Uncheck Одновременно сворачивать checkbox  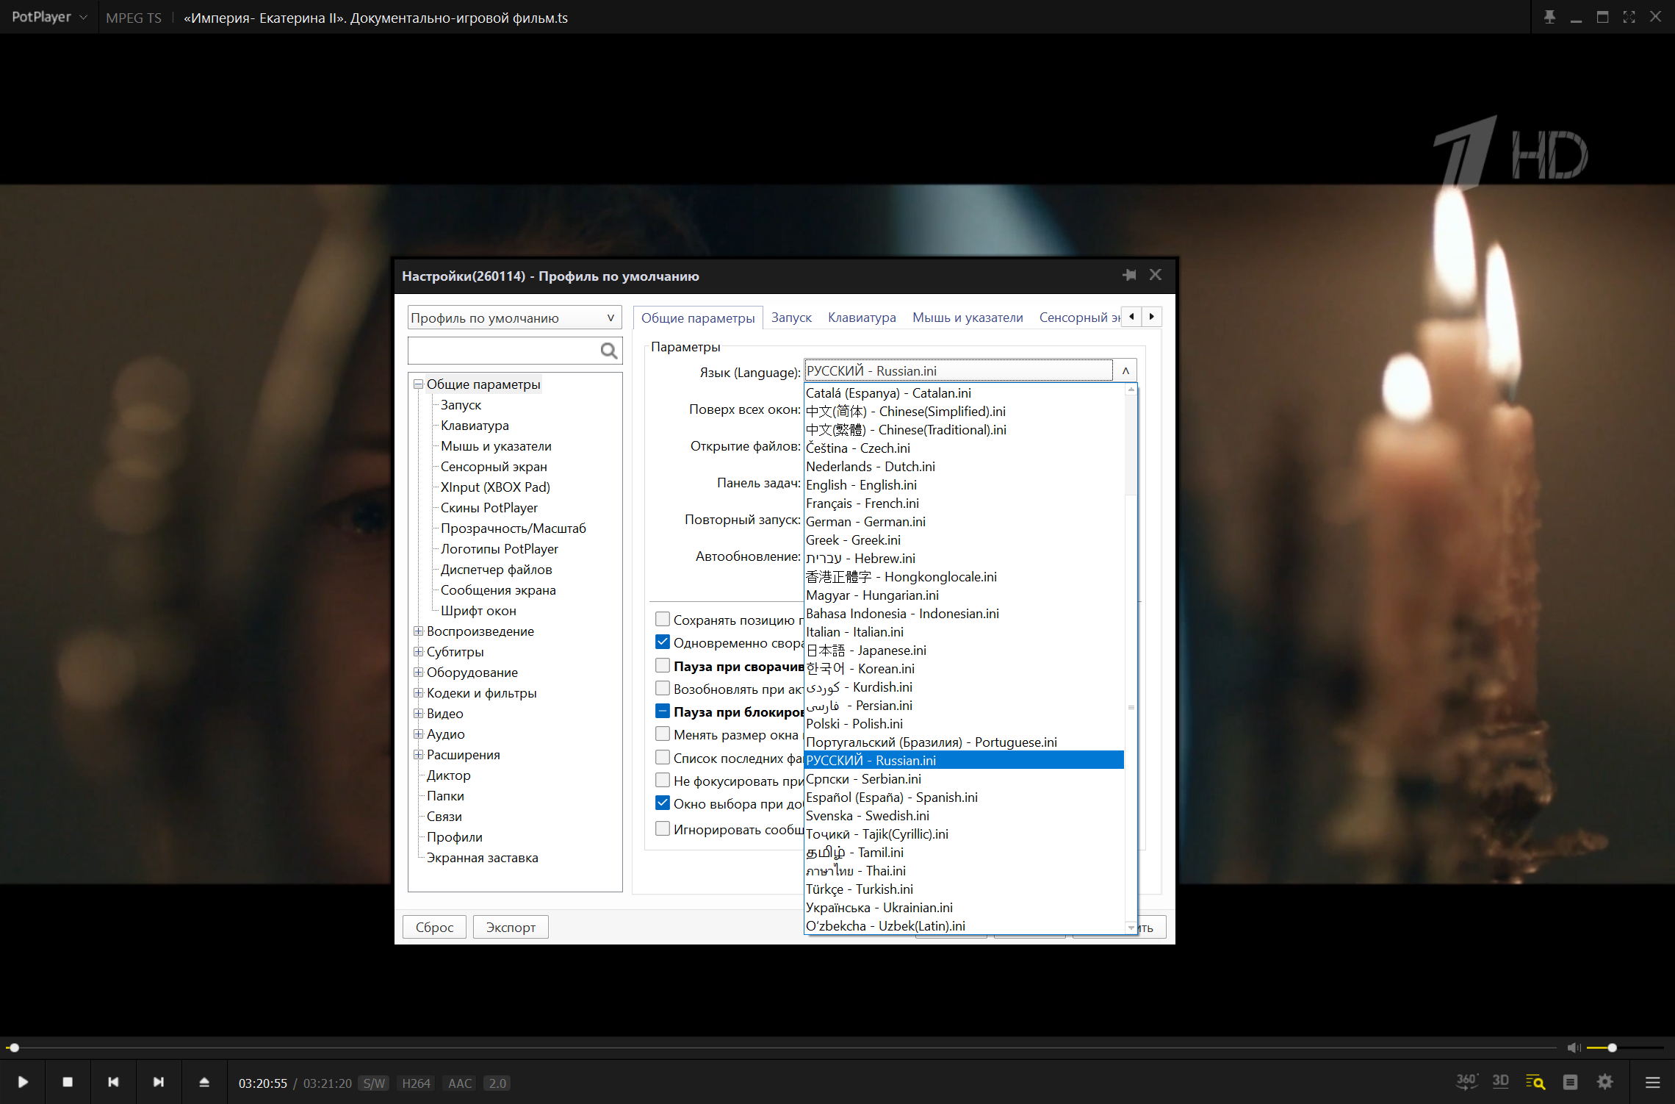pos(662,642)
